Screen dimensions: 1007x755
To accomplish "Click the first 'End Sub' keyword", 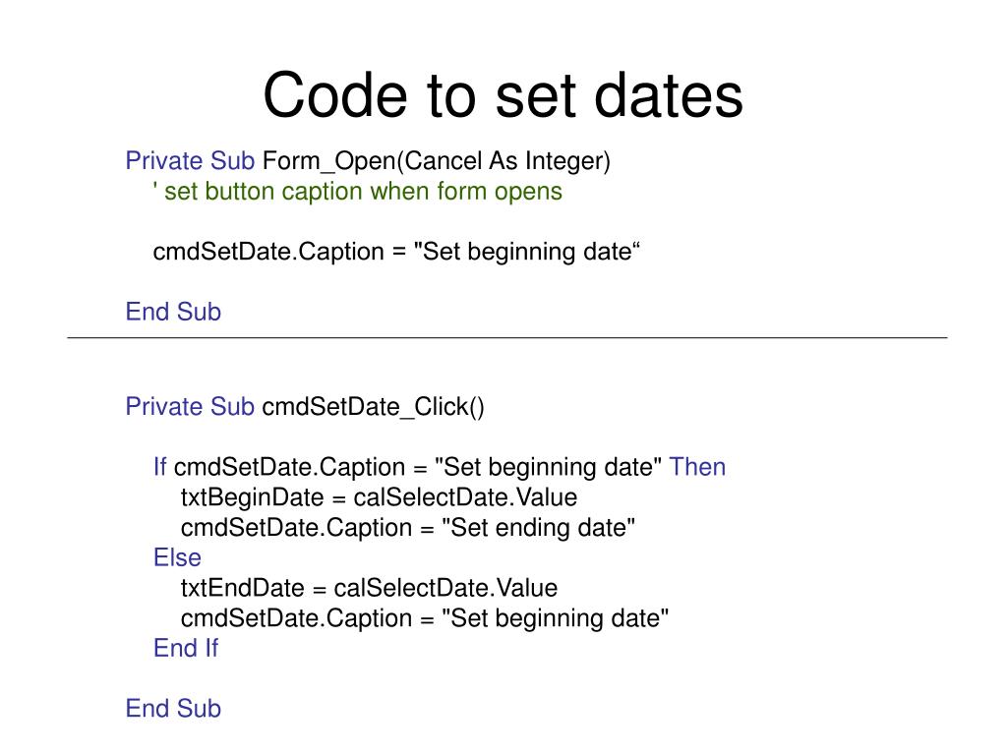I will (x=173, y=312).
